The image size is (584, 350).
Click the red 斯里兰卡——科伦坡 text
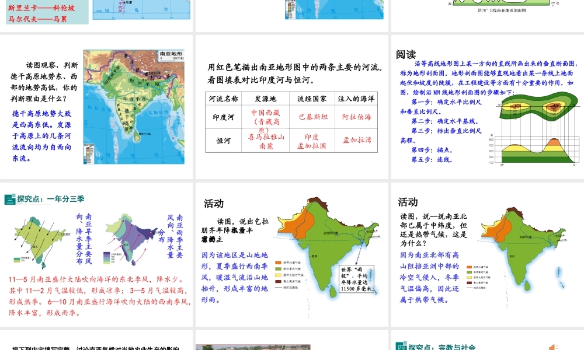41,8
